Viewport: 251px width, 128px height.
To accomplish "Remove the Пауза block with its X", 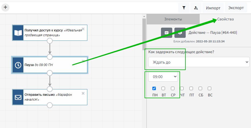I will (83, 61).
